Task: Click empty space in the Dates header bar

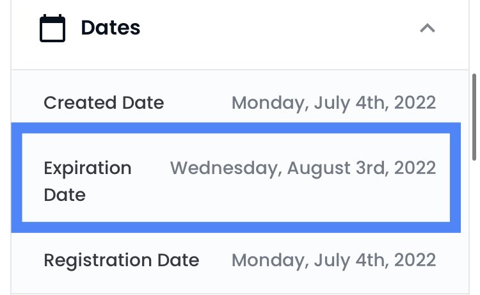Action: click(x=275, y=28)
